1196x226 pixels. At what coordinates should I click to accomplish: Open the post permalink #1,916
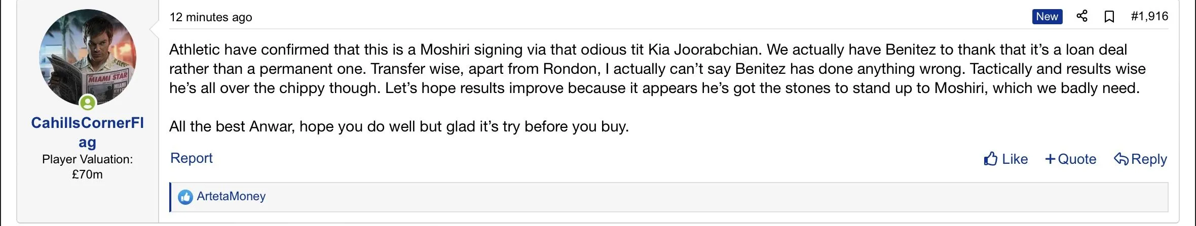(x=1149, y=17)
